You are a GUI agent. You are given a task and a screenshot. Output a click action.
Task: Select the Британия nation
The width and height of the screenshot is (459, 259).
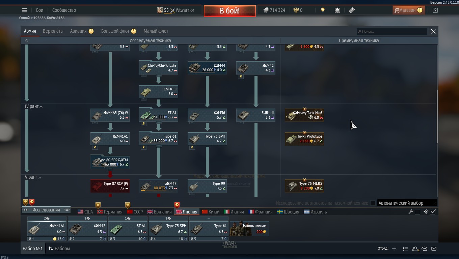159,212
